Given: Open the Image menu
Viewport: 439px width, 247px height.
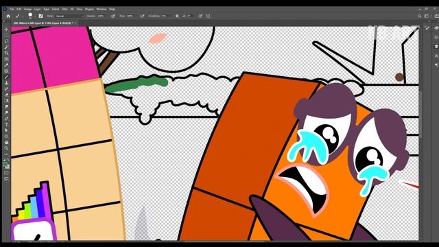Looking at the screenshot, I should tap(27, 9).
